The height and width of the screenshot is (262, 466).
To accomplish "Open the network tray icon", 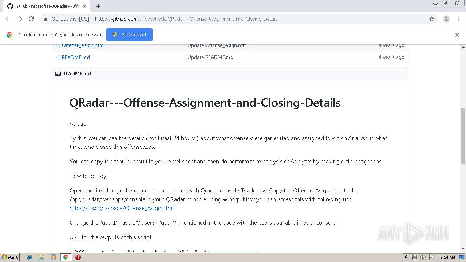I will point(414,257).
